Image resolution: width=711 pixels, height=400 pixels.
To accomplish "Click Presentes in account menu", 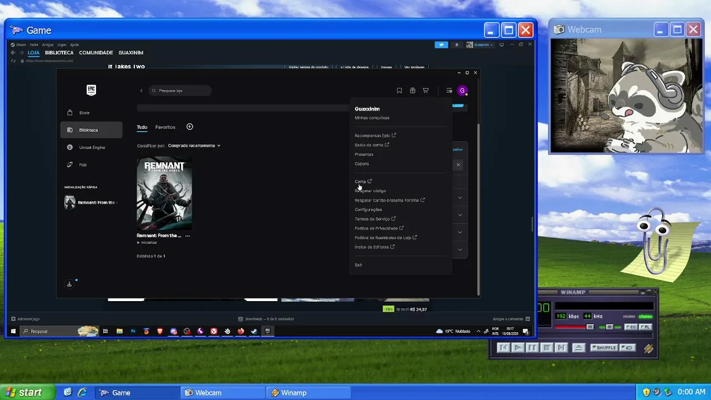I will tap(364, 154).
